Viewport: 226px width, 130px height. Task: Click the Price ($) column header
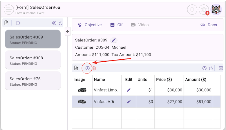[165, 80]
